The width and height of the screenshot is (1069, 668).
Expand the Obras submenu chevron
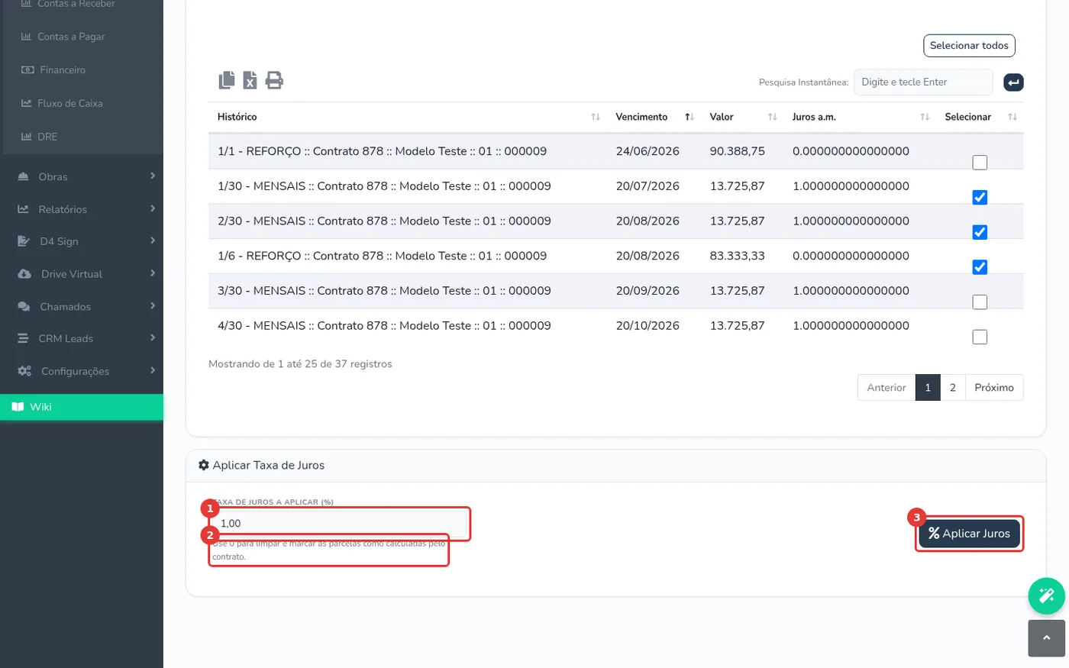[153, 176]
